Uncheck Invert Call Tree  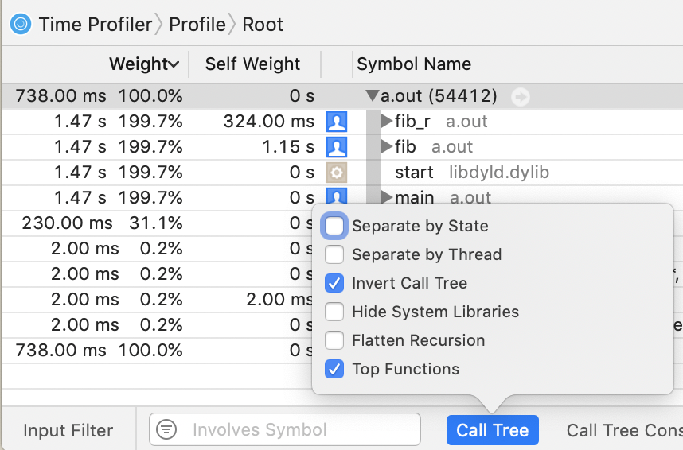pos(335,284)
